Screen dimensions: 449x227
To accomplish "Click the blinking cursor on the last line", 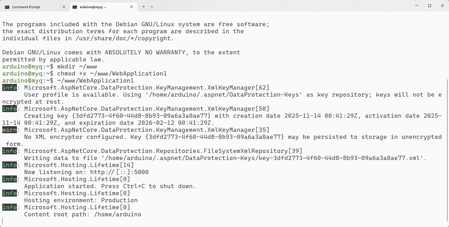I will [x=3, y=221].
